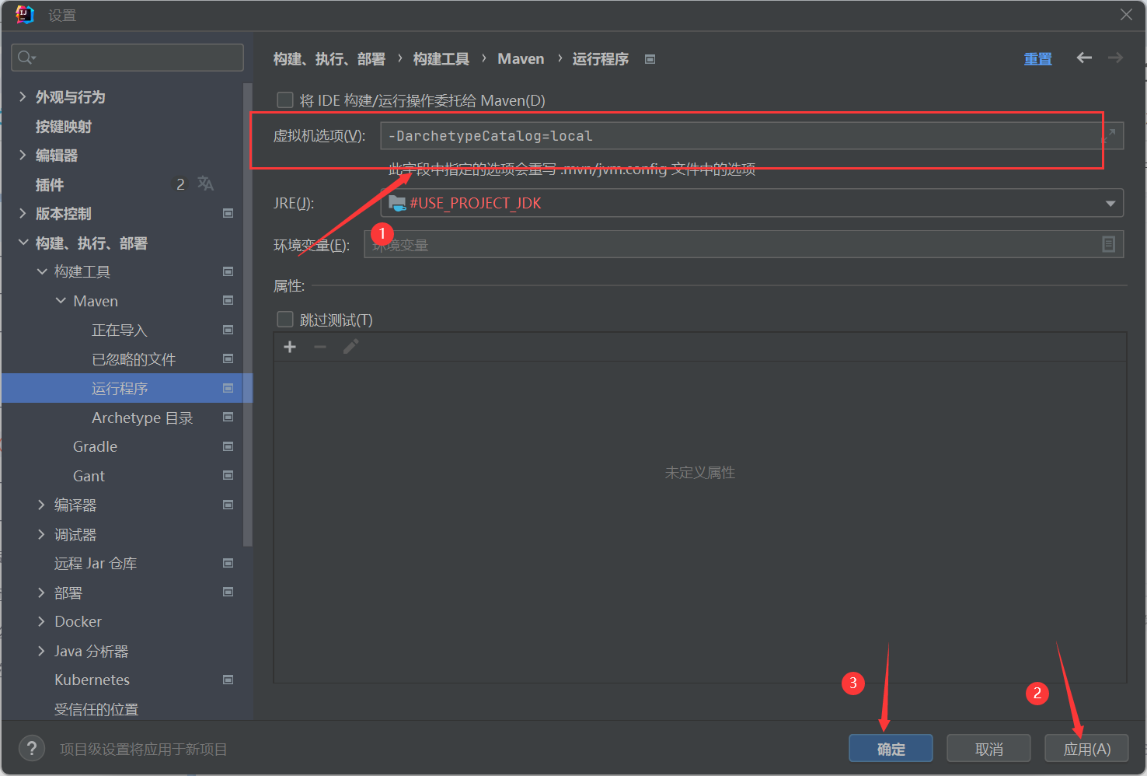
Task: Click breadcrumb Maven
Action: (521, 59)
